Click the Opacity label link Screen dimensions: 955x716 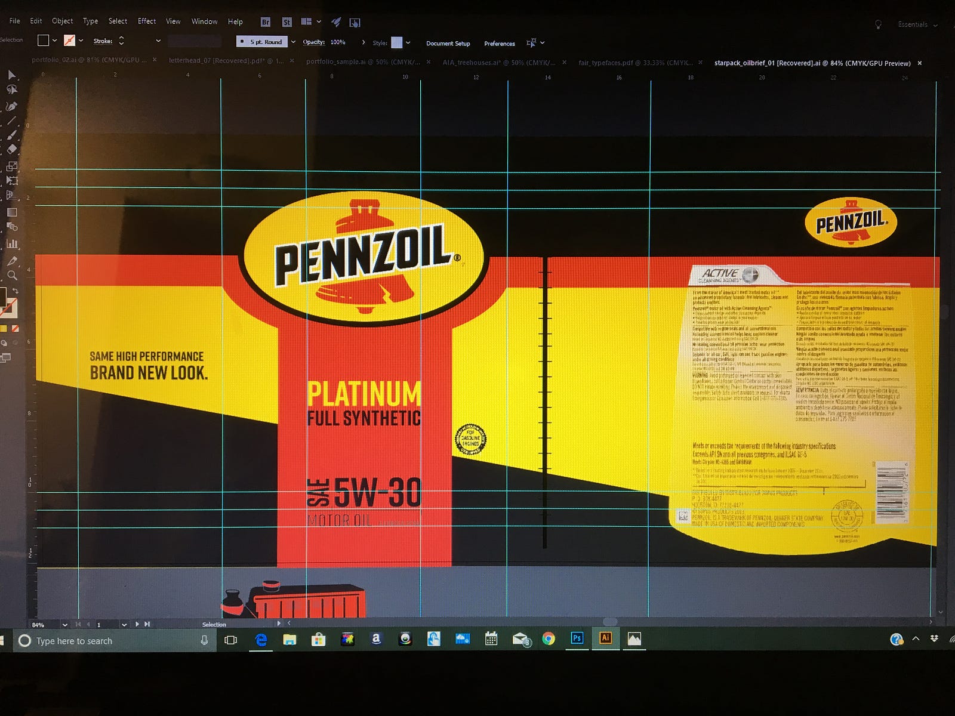[313, 42]
